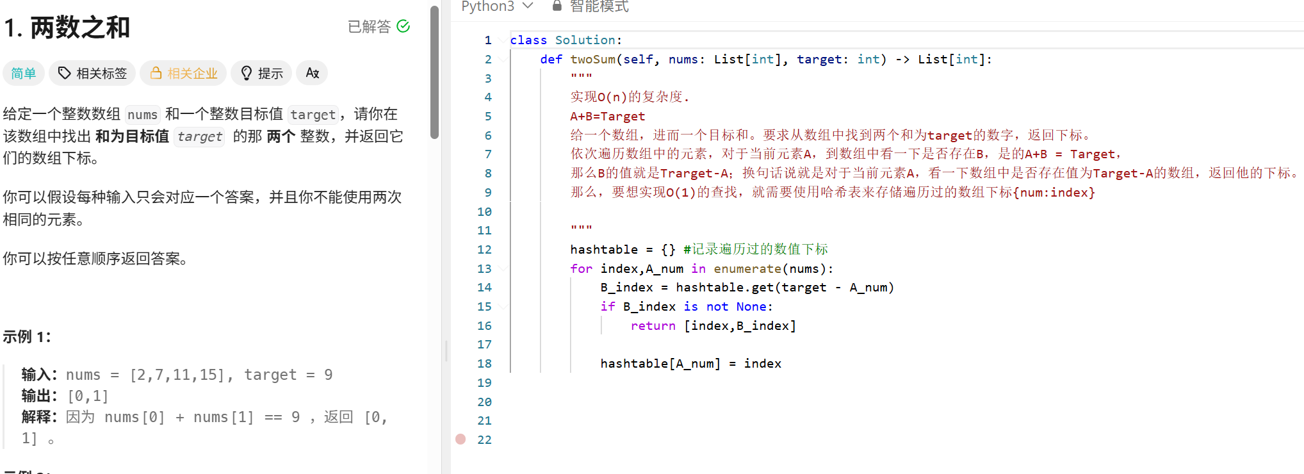Viewport: 1304px width, 474px height.
Task: Click the inline 'target' code term in the first sentence
Action: pyautogui.click(x=313, y=115)
